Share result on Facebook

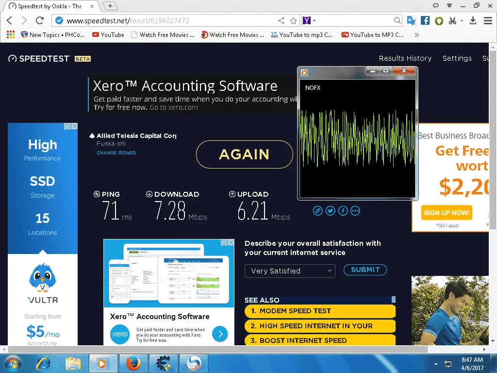click(343, 211)
